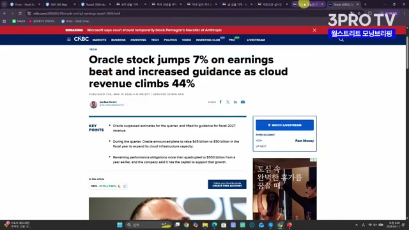This screenshot has width=409, height=230.
Task: Open Windows Start menu
Action: [x=120, y=225]
